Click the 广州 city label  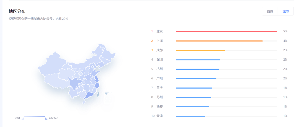159,78
